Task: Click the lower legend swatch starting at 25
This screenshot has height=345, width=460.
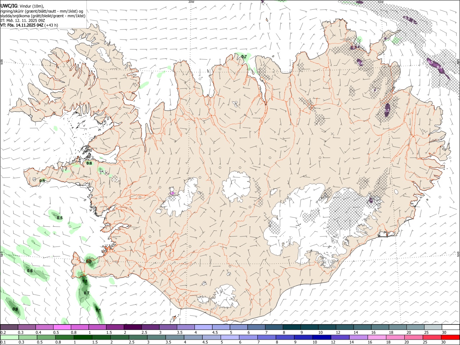Action: pos(432,337)
